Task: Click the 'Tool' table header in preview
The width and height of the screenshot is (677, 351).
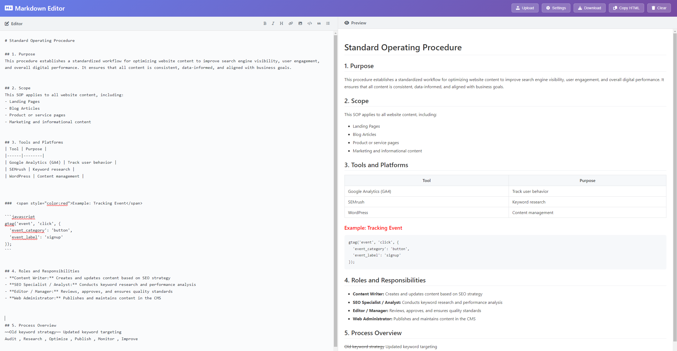Action: [426, 180]
